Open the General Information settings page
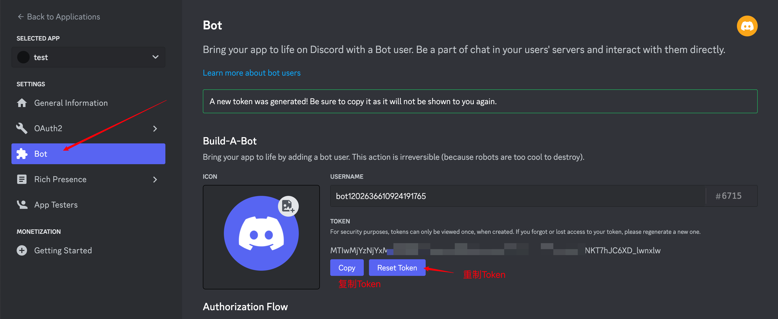778x319 pixels. pos(71,103)
